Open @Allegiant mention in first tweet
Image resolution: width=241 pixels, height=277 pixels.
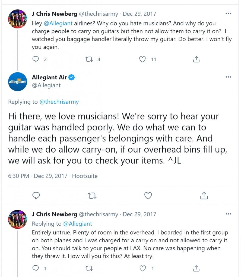tap(58, 23)
